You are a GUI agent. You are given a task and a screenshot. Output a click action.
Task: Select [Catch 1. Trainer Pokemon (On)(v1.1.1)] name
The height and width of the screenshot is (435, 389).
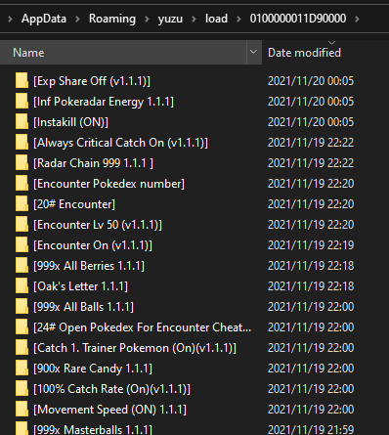coord(135,348)
